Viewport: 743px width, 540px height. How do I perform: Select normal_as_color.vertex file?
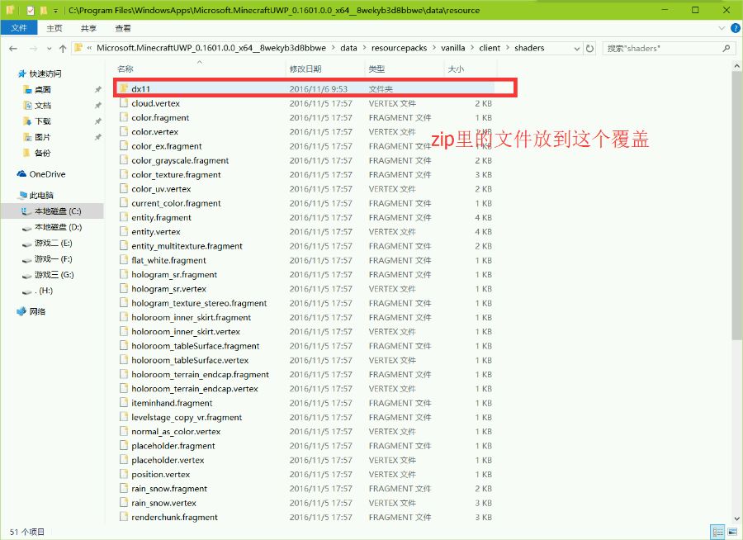point(176,431)
